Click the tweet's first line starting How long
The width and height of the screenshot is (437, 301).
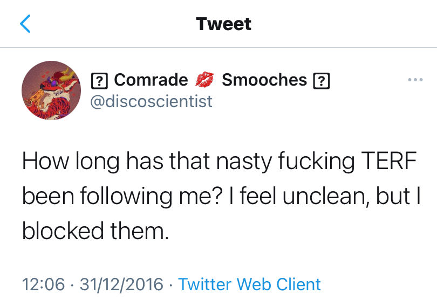pos(219,163)
